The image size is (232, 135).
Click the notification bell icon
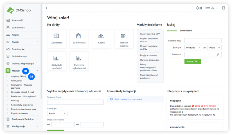(x=198, y=8)
